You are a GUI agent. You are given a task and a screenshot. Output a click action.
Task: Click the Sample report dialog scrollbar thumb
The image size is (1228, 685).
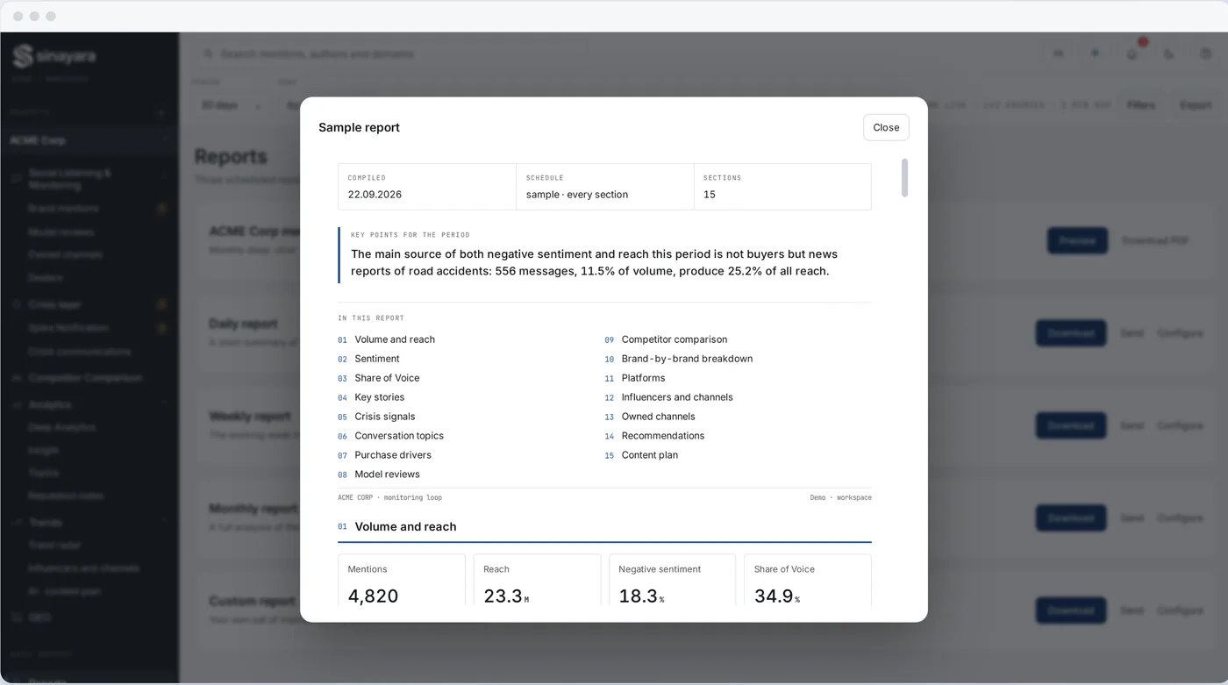904,177
